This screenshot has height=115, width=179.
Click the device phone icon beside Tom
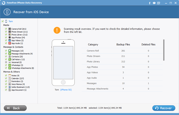click(x=6, y=21)
